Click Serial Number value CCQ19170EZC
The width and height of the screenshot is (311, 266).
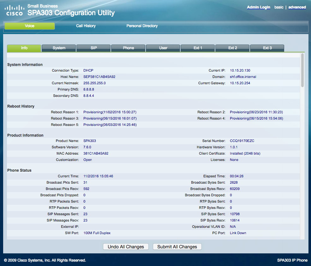coord(242,141)
